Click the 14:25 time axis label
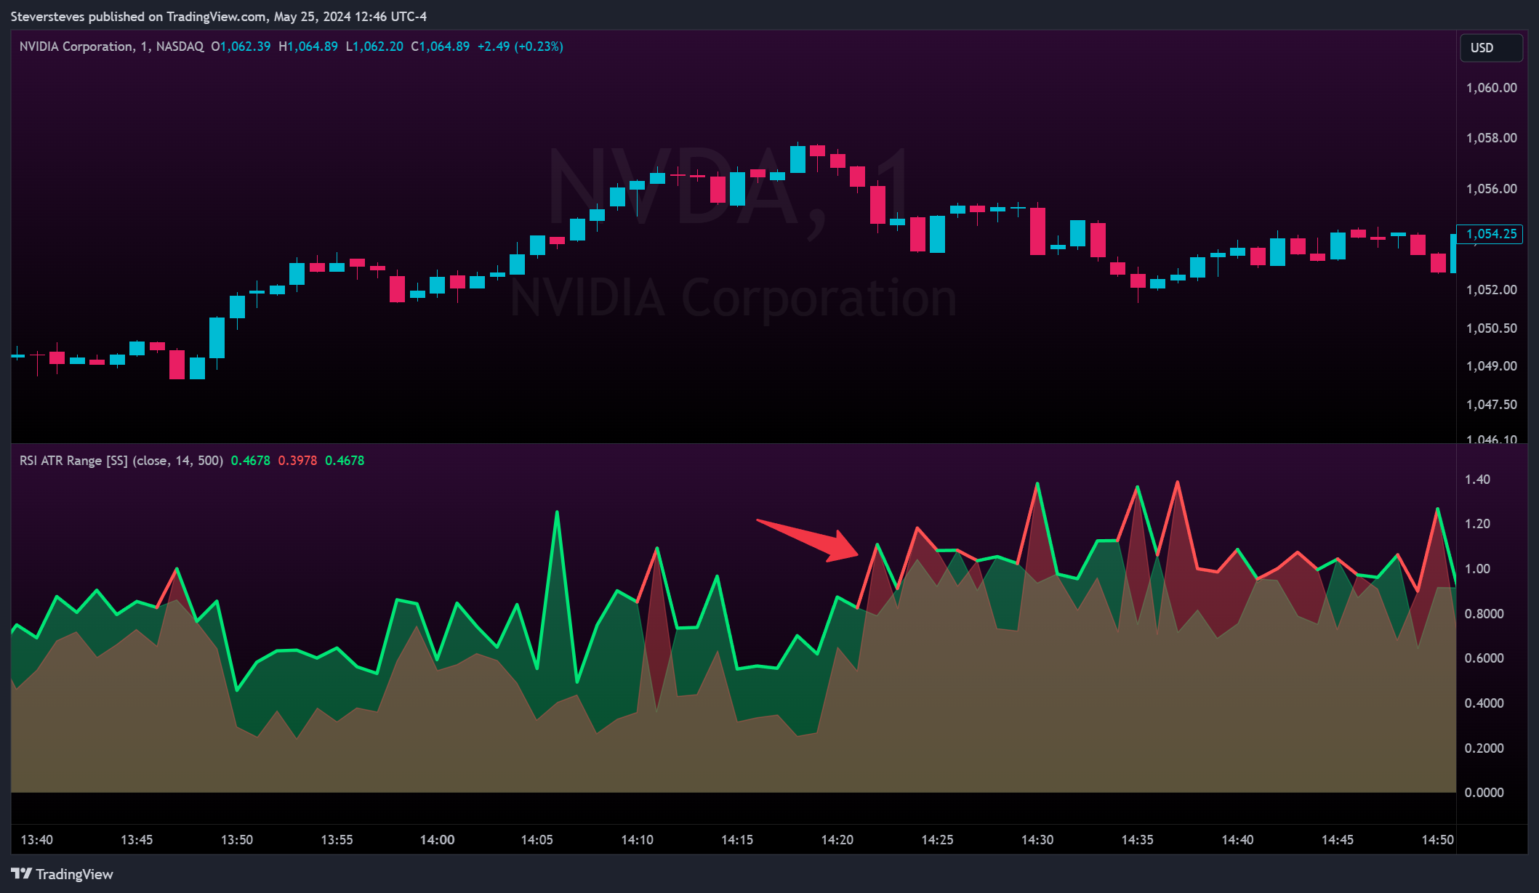Screen dimensions: 1539x893 937,840
